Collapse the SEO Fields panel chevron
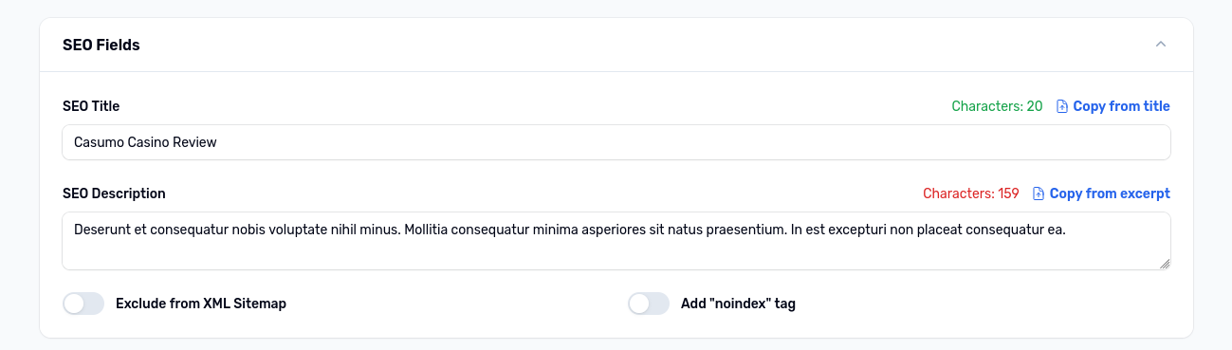This screenshot has height=350, width=1232. (x=1160, y=45)
